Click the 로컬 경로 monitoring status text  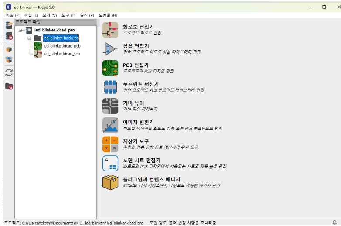point(183,223)
